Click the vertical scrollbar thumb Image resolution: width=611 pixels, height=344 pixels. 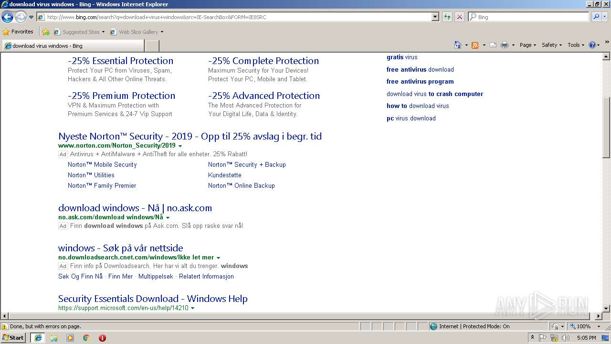(606, 128)
